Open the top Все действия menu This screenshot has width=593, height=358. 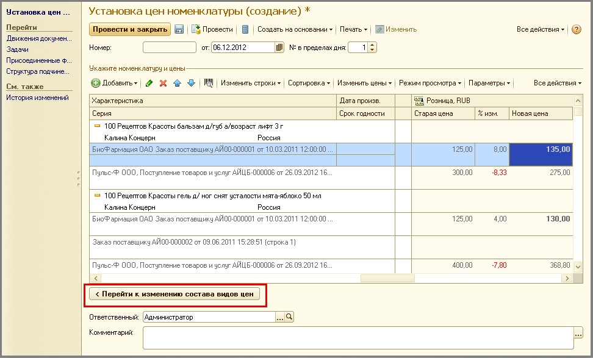coord(541,29)
